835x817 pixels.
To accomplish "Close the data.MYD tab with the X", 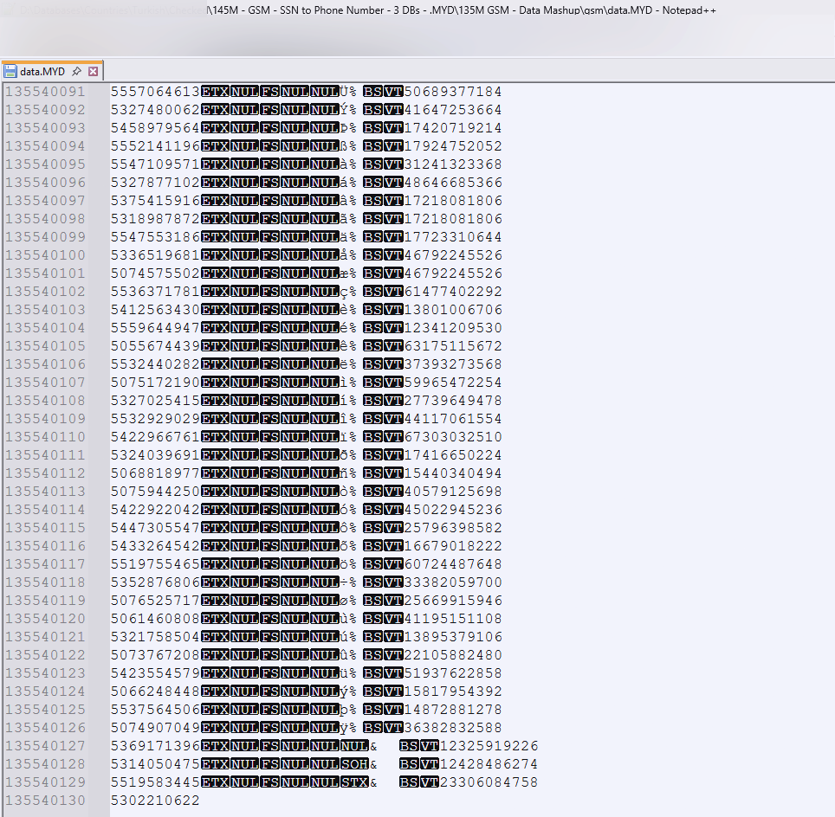I will [94, 71].
